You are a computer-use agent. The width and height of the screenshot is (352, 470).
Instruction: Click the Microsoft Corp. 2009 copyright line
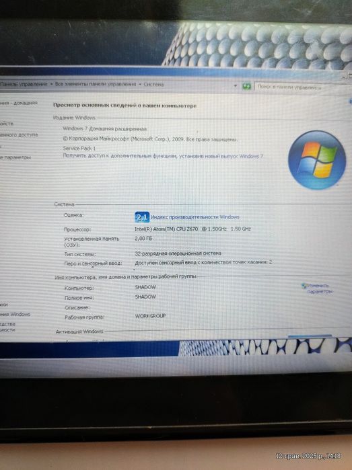pos(150,139)
